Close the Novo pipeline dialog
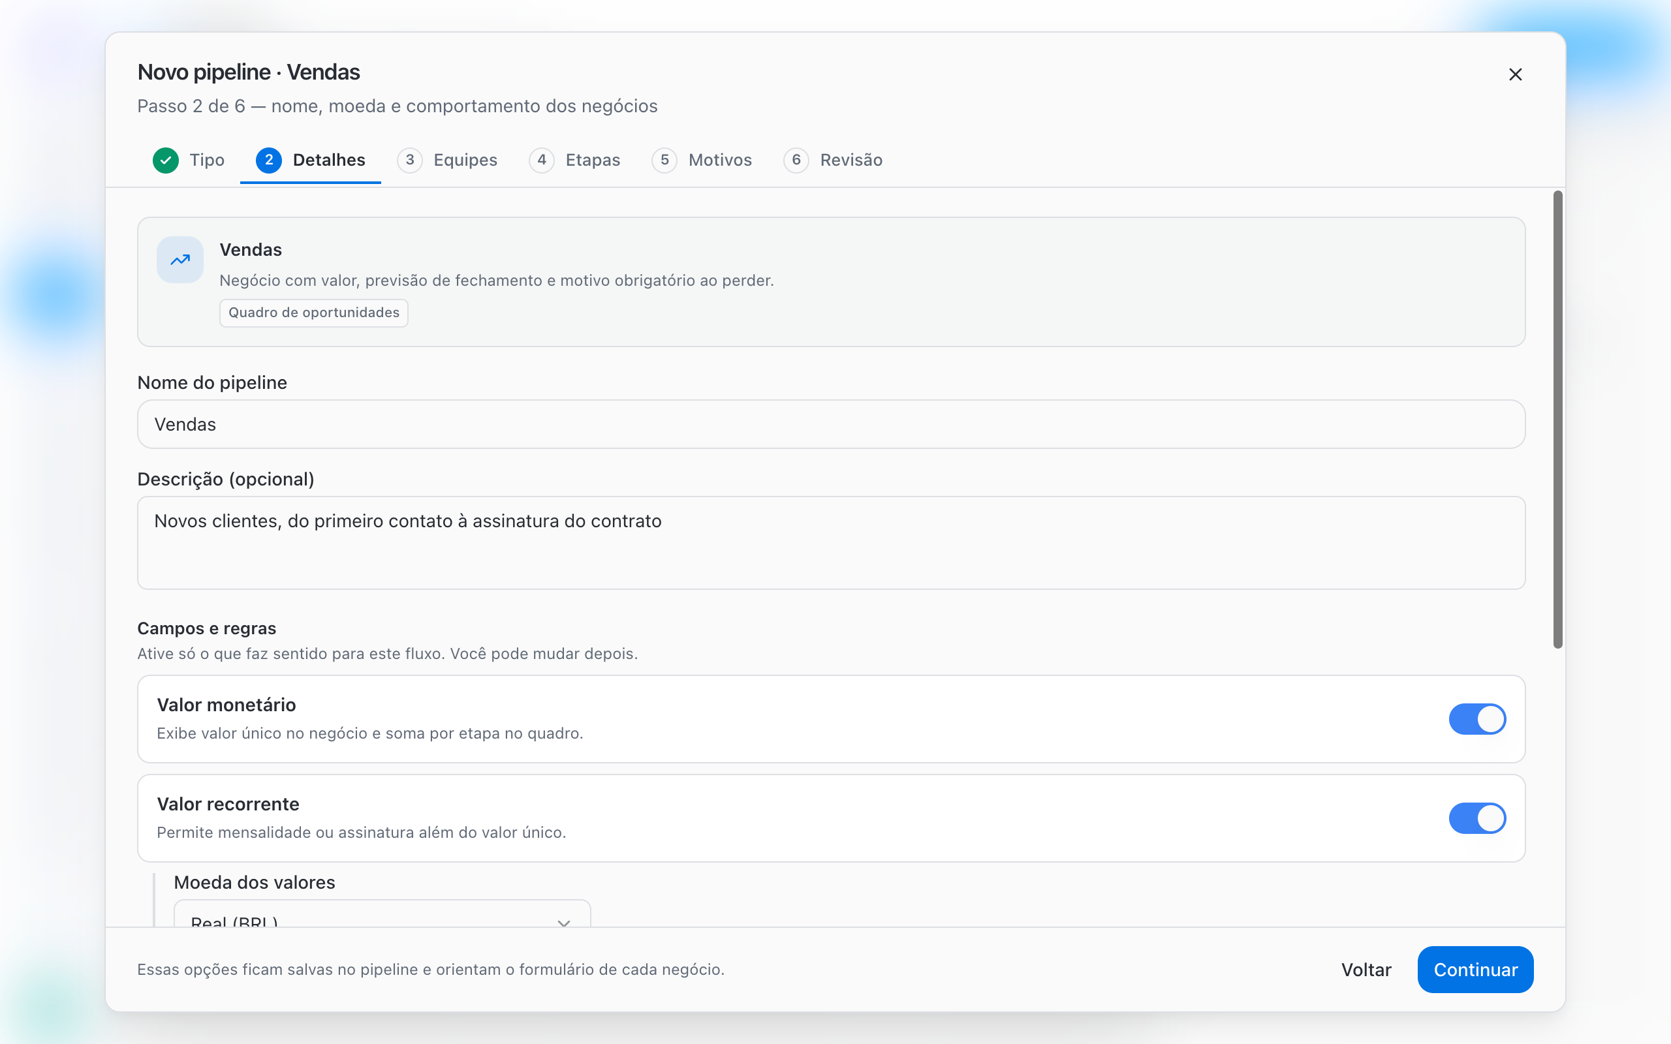Image resolution: width=1671 pixels, height=1044 pixels. pyautogui.click(x=1515, y=74)
